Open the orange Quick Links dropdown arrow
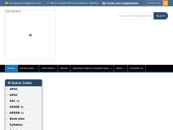 pyautogui.click(x=165, y=3)
